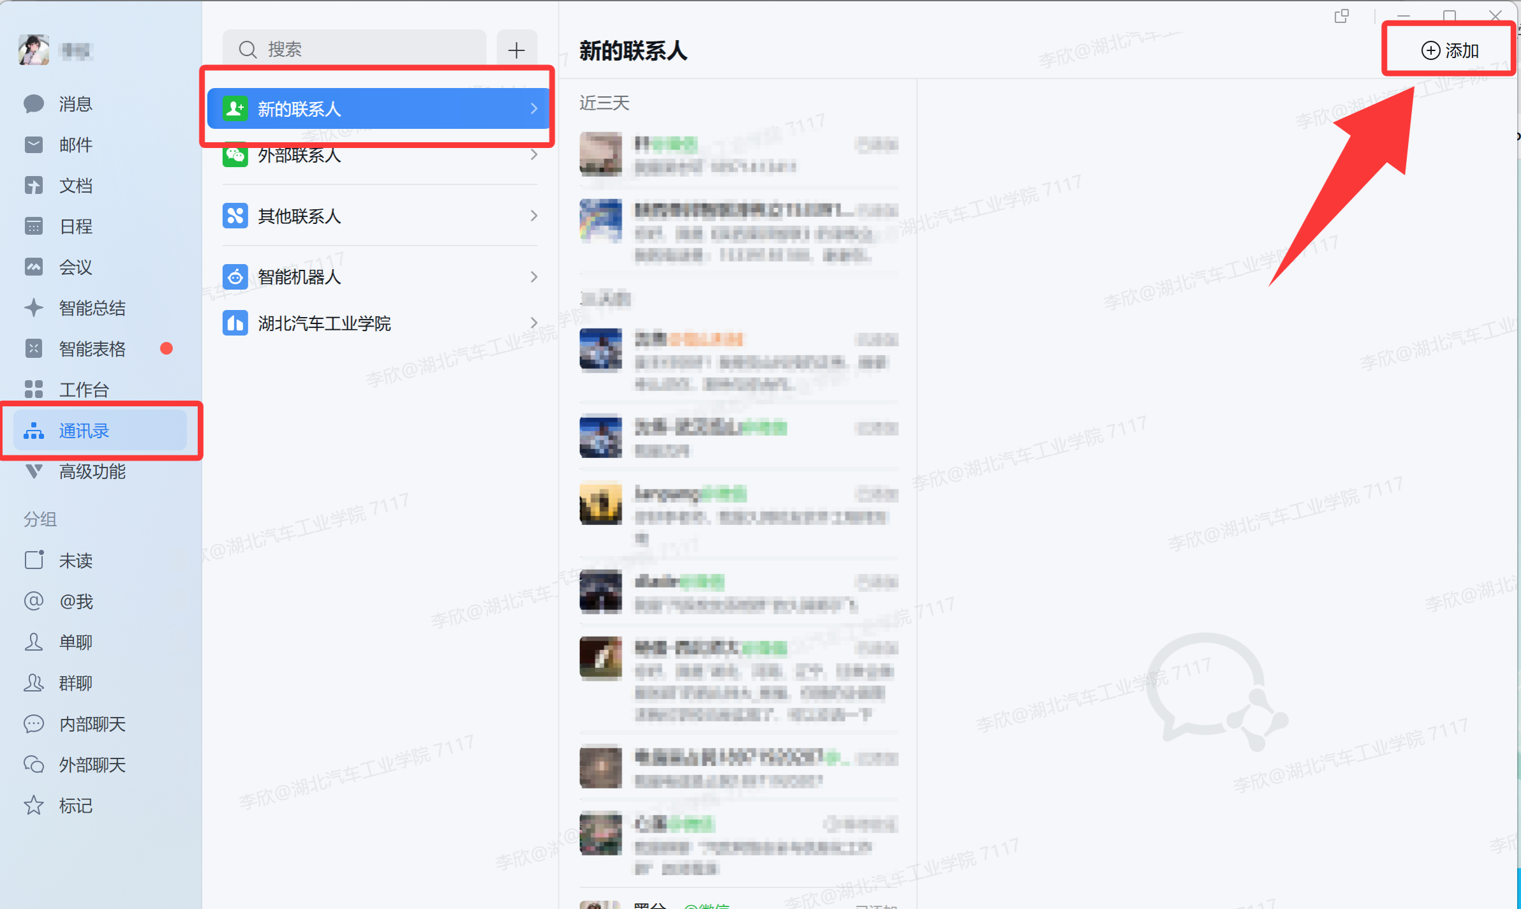Open the 智能总结 sparkle icon
1521x909 pixels.
(34, 308)
